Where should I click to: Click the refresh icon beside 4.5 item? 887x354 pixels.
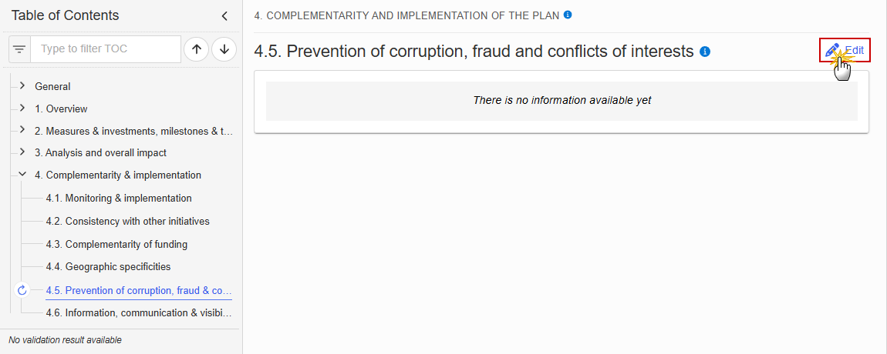pyautogui.click(x=22, y=290)
